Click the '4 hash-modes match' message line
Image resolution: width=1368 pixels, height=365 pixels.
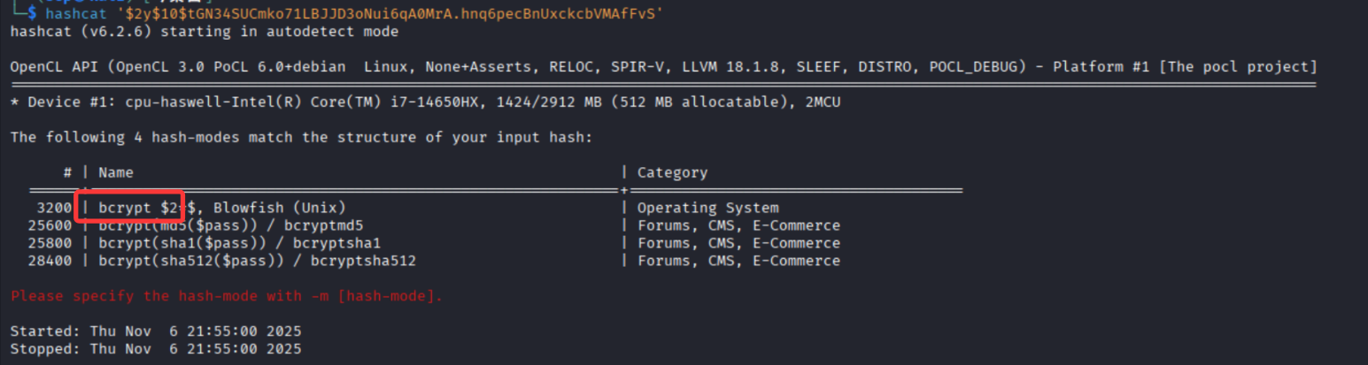tap(301, 138)
